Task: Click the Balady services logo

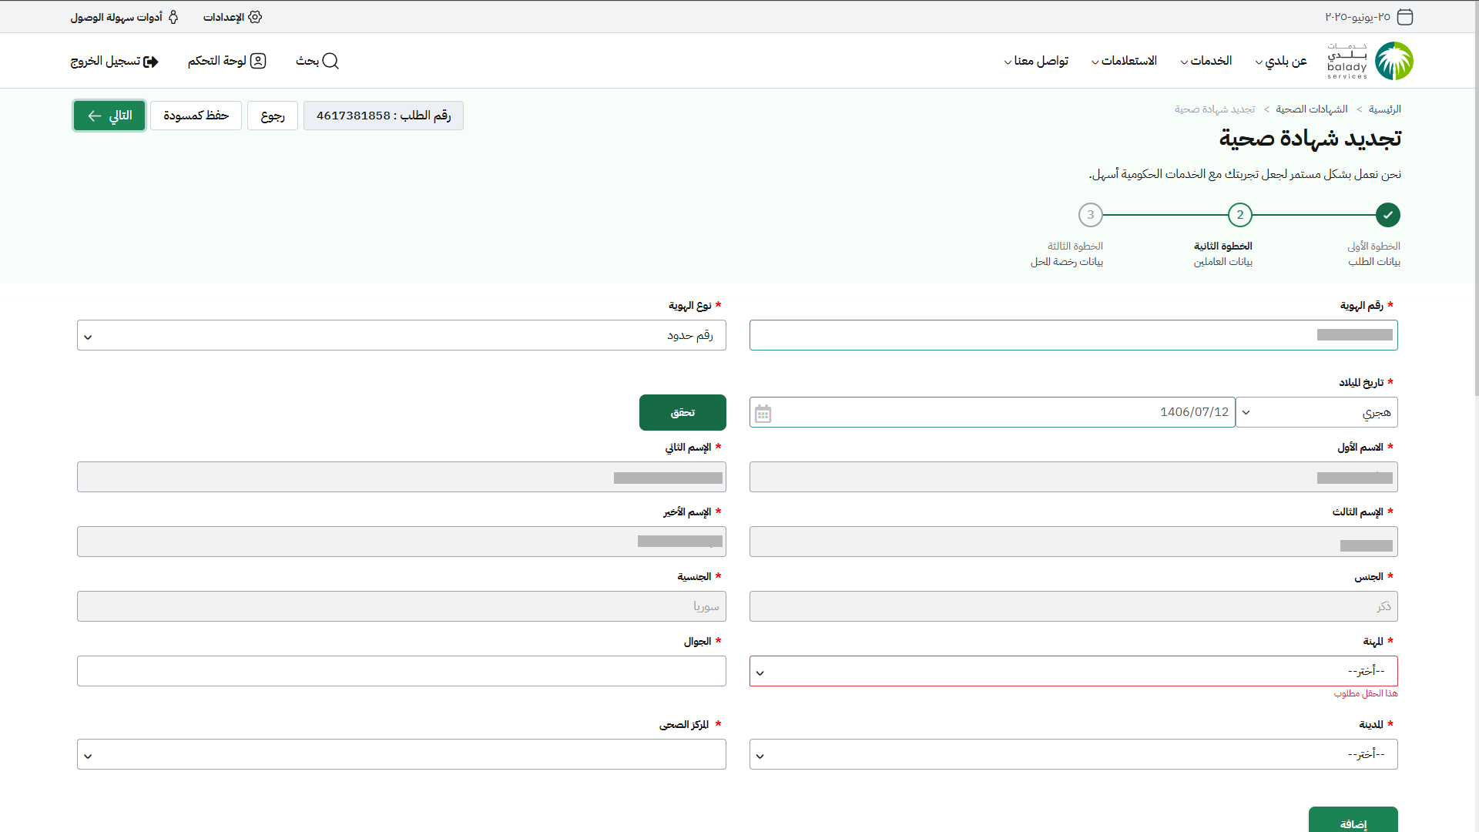Action: [1370, 61]
